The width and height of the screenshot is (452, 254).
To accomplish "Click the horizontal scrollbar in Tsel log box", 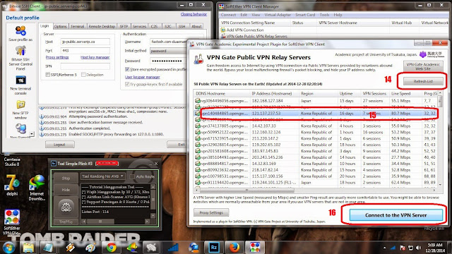I will pyautogui.click(x=100, y=221).
